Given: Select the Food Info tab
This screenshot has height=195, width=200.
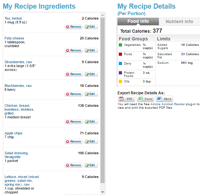Looking at the screenshot, I should (x=138, y=21).
